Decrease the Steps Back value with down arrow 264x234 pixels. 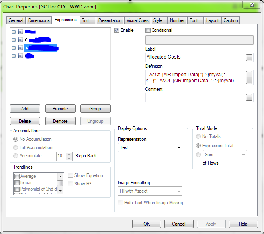(69, 159)
